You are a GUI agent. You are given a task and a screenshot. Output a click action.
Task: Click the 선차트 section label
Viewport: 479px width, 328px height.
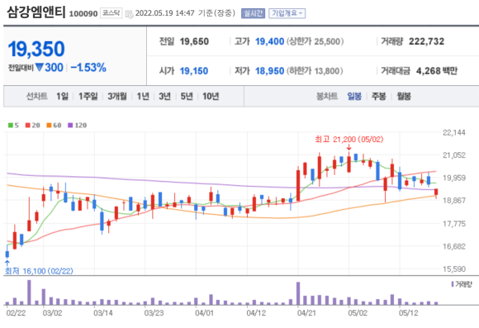tap(36, 97)
